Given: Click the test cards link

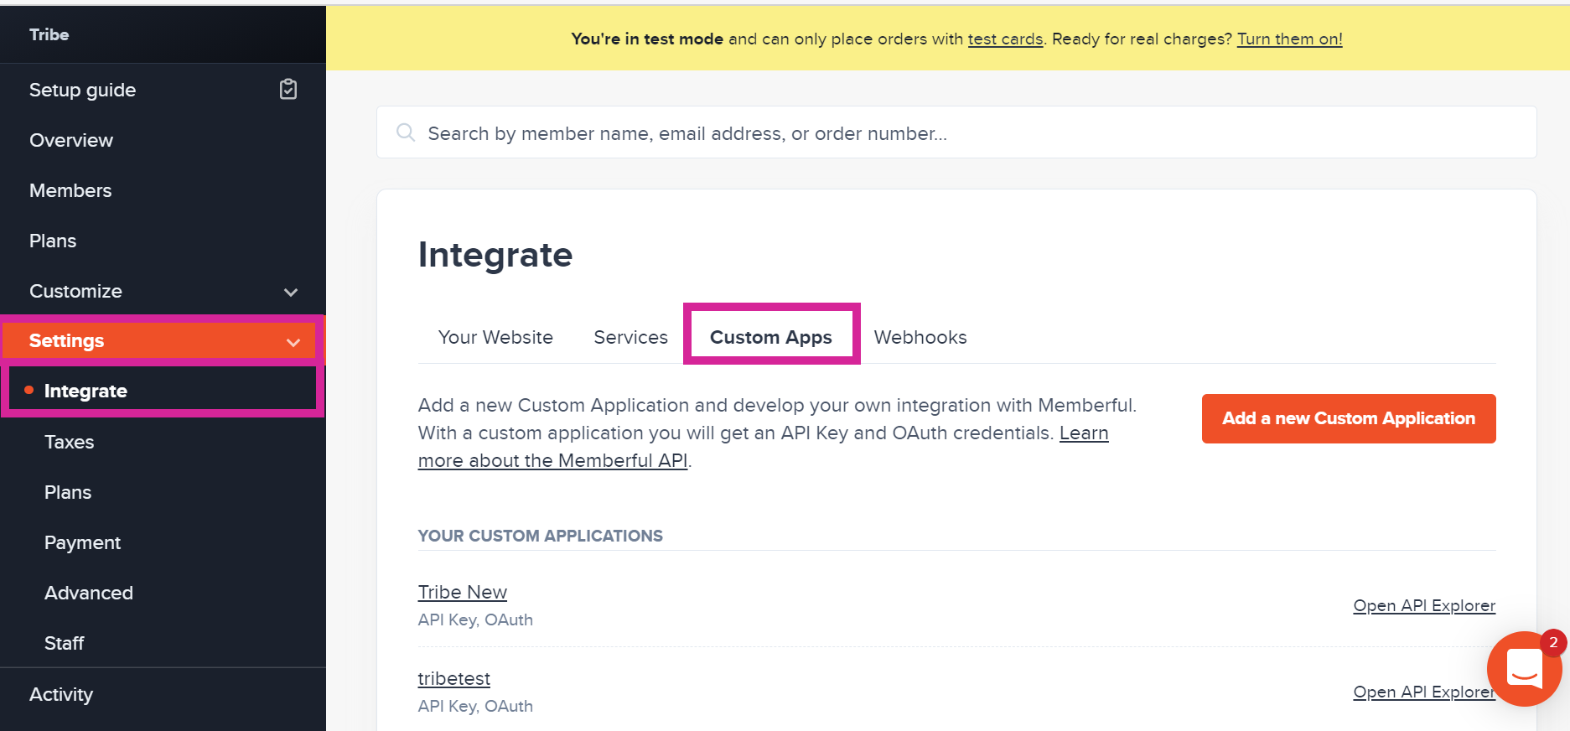Looking at the screenshot, I should (1005, 39).
